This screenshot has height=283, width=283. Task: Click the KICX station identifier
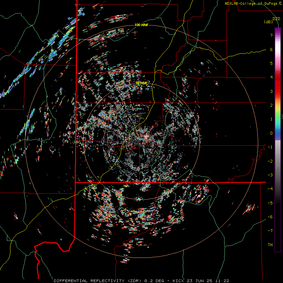click(178, 281)
